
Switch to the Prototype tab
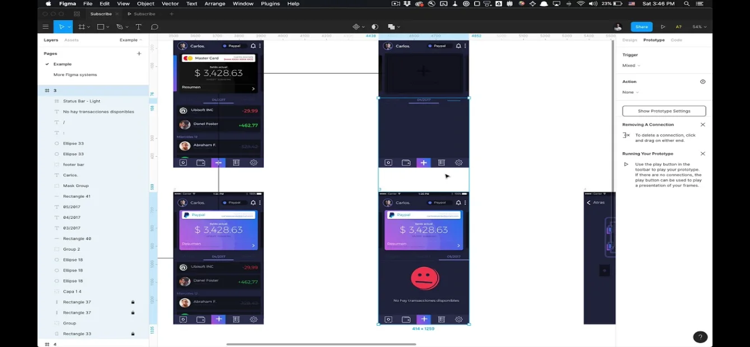pos(654,40)
